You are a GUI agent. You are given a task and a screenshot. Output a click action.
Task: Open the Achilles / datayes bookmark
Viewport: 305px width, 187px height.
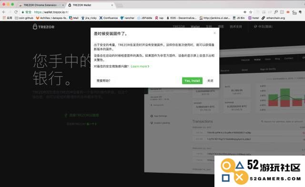pyautogui.click(x=51, y=18)
